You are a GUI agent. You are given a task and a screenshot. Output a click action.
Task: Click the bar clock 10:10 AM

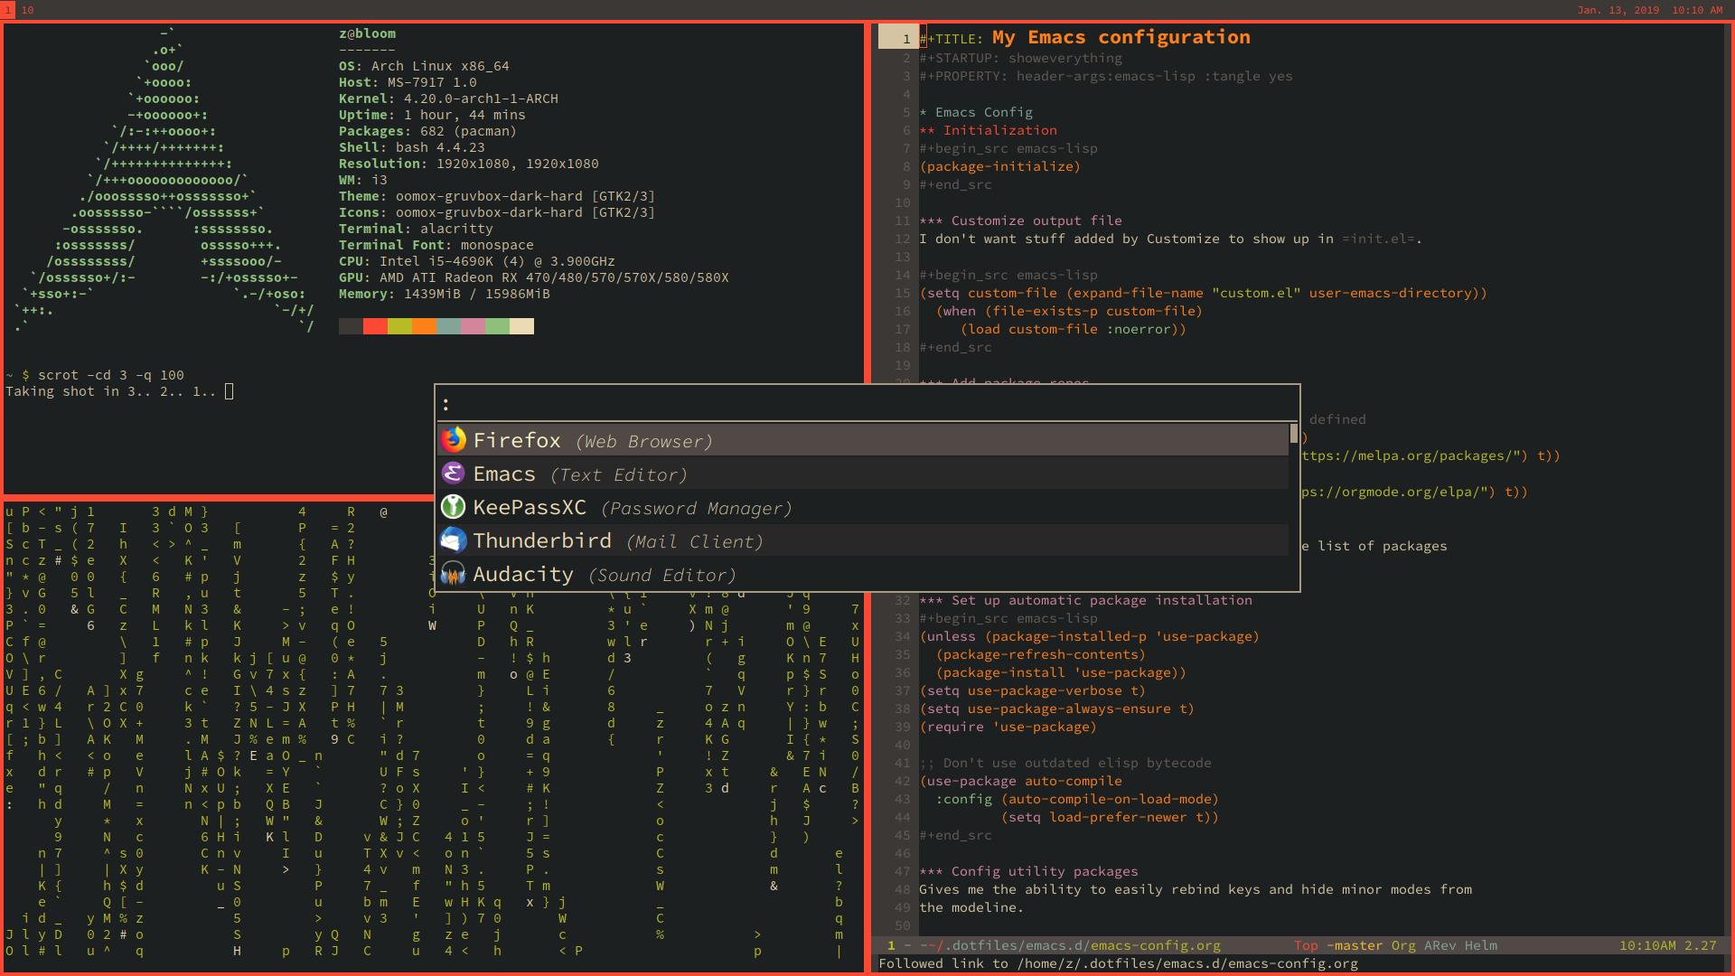[1697, 10]
